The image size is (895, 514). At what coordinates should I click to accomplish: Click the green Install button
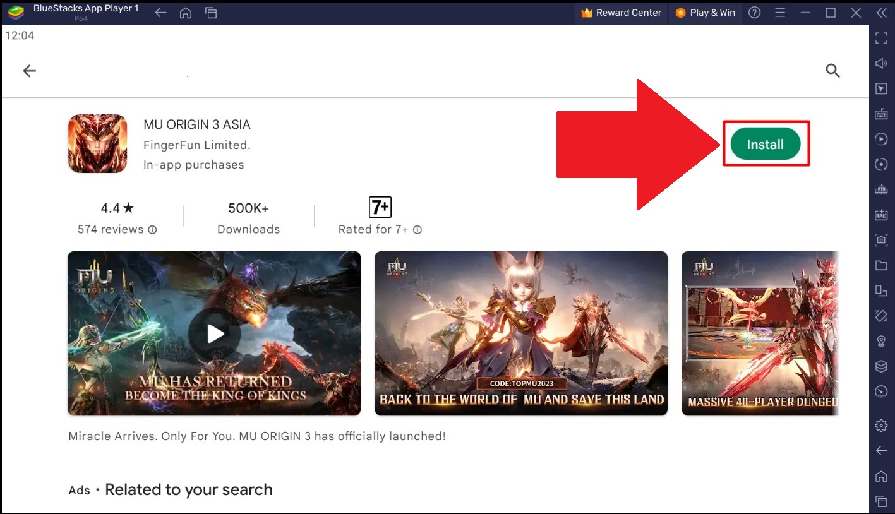coord(766,144)
